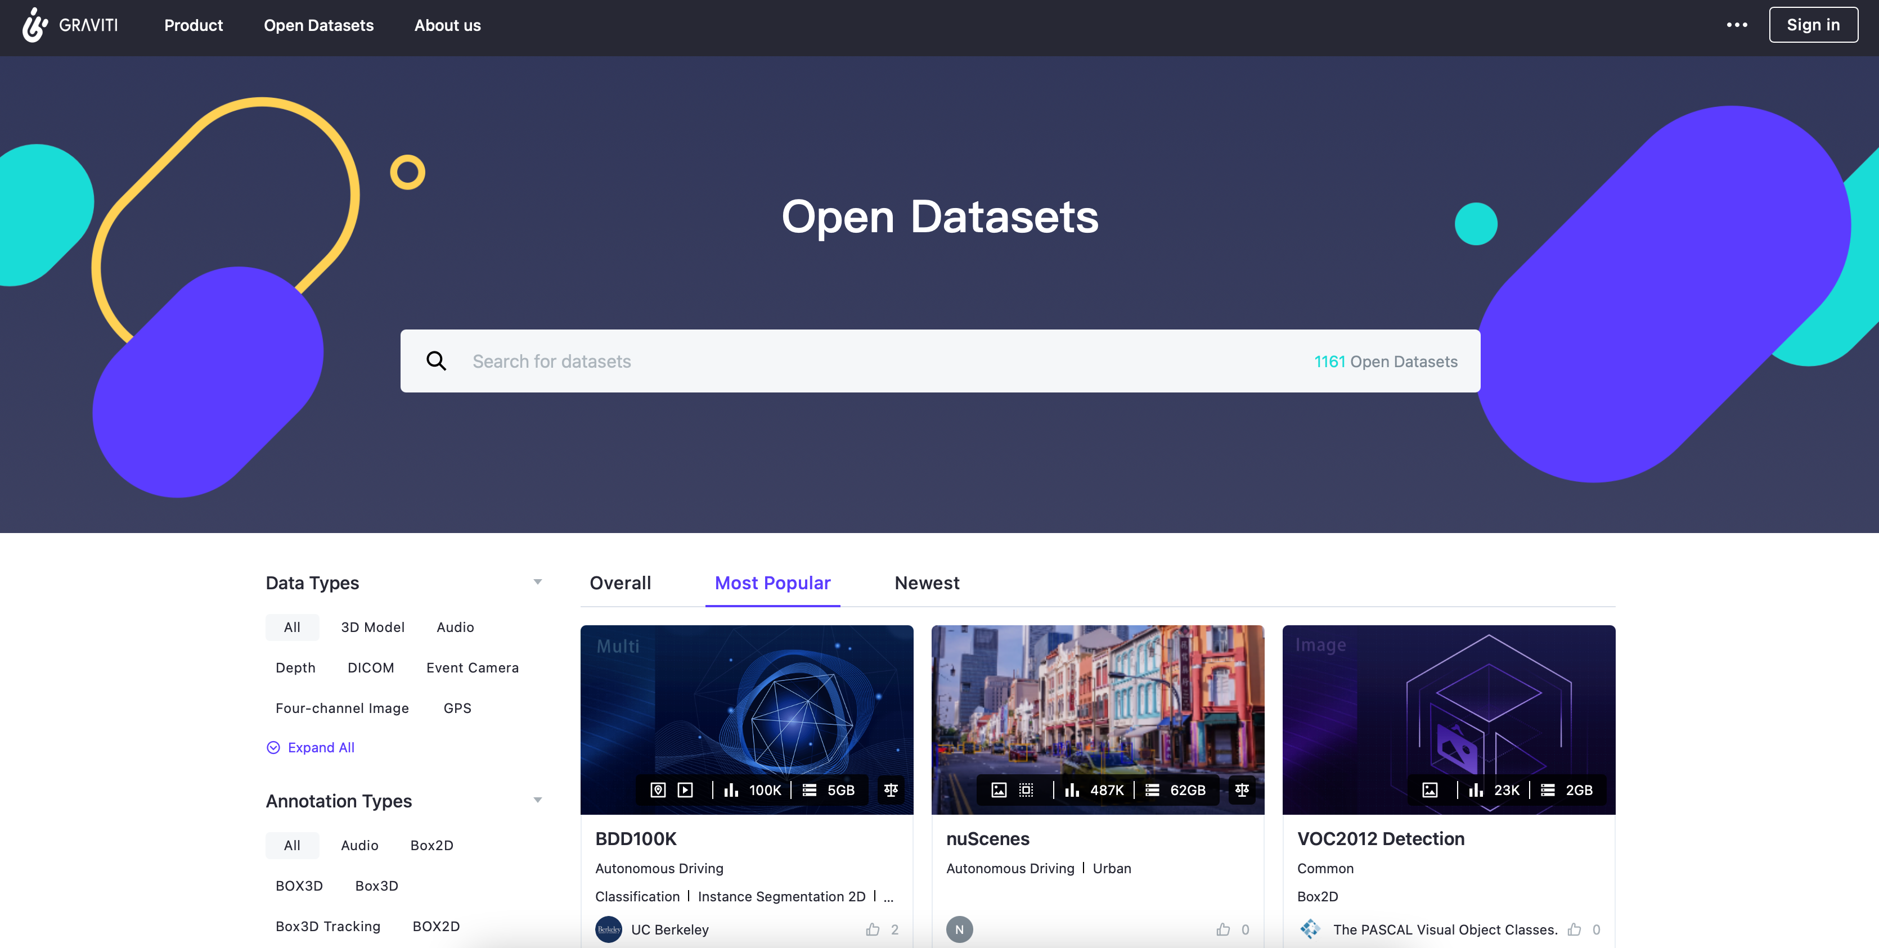The width and height of the screenshot is (1879, 948).
Task: Open the Product menu item
Action: tap(194, 25)
